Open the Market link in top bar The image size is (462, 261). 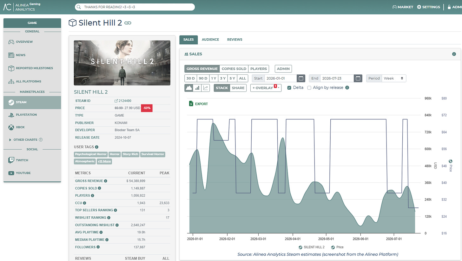point(403,7)
